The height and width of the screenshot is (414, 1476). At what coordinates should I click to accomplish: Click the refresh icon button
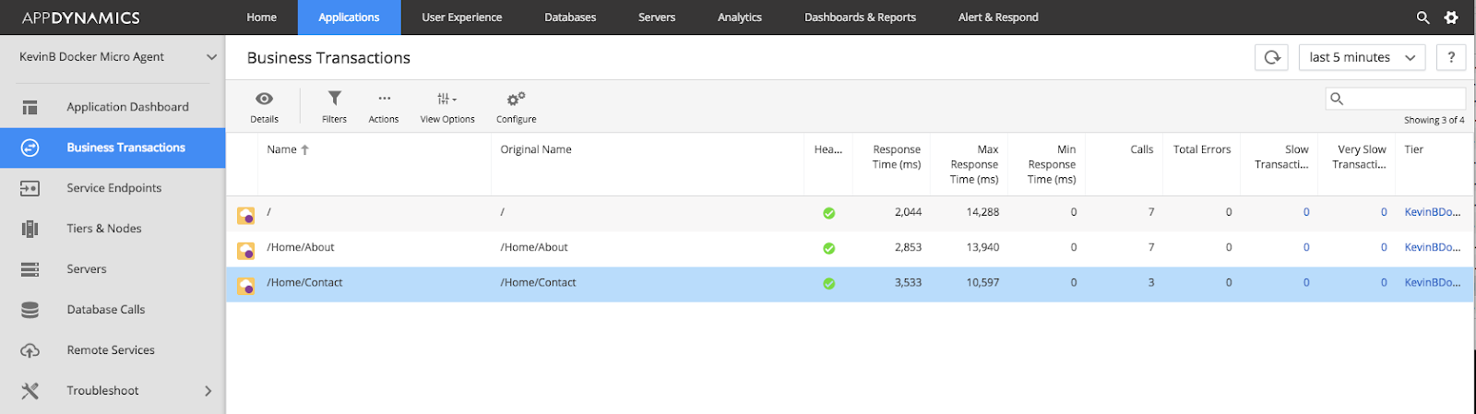click(x=1271, y=57)
